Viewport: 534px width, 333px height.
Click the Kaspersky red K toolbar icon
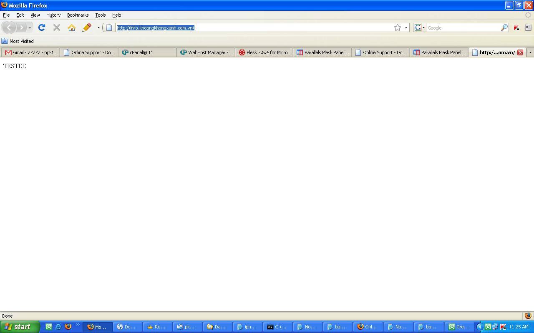click(516, 27)
